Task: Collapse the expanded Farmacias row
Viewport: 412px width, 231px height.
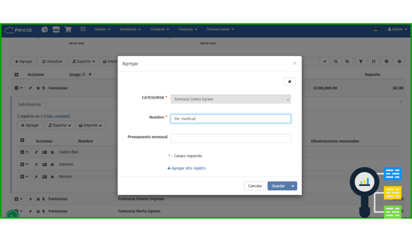Action: tap(16, 88)
